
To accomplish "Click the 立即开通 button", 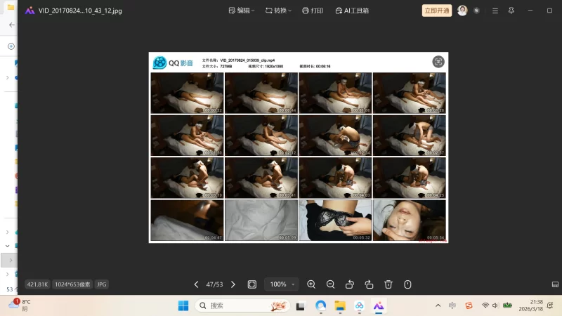I will pos(437,11).
